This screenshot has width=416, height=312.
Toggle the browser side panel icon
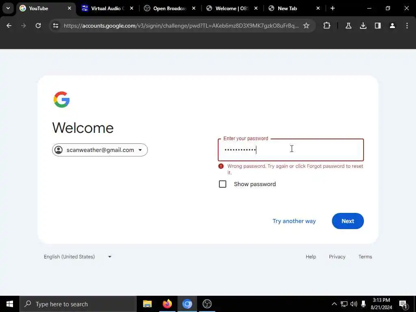[377, 26]
